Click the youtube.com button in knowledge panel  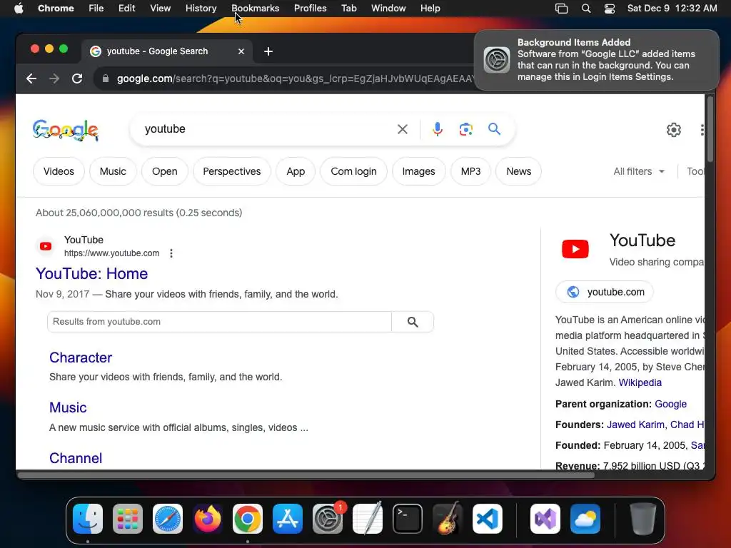604,292
